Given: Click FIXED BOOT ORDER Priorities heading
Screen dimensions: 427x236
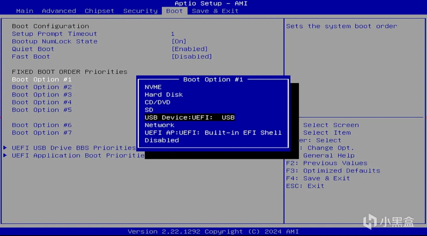Looking at the screenshot, I should point(70,72).
